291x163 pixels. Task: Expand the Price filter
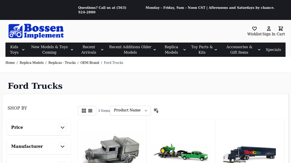tap(63, 128)
